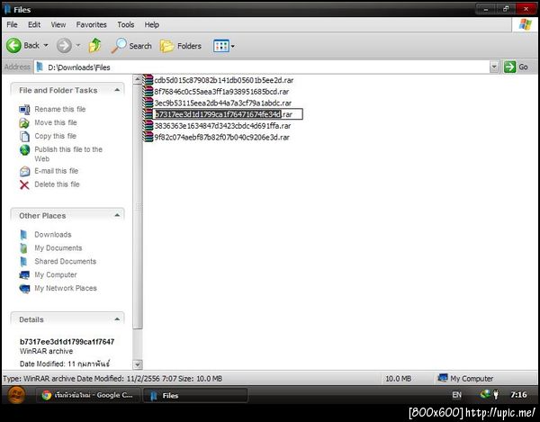The image size is (540, 422).
Task: Click Delete this file link
Action: point(57,184)
